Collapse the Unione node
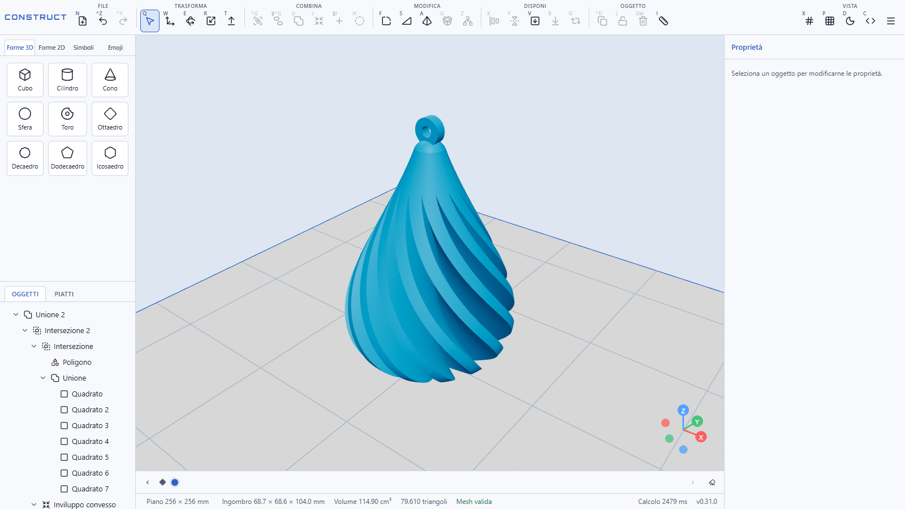This screenshot has width=905, height=509. point(43,378)
